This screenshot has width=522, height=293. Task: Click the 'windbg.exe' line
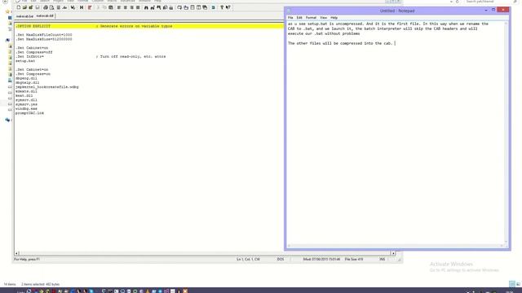[x=26, y=108]
